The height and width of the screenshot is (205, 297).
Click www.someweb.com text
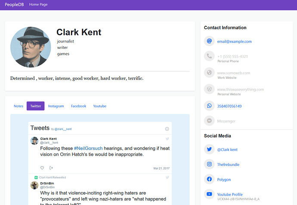coord(234,73)
